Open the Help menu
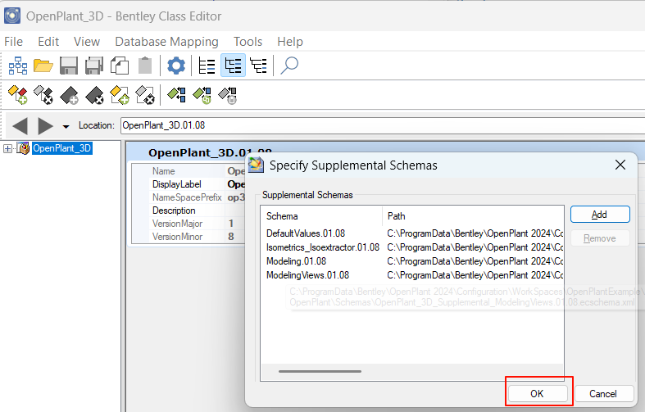This screenshot has width=645, height=412. coord(290,42)
